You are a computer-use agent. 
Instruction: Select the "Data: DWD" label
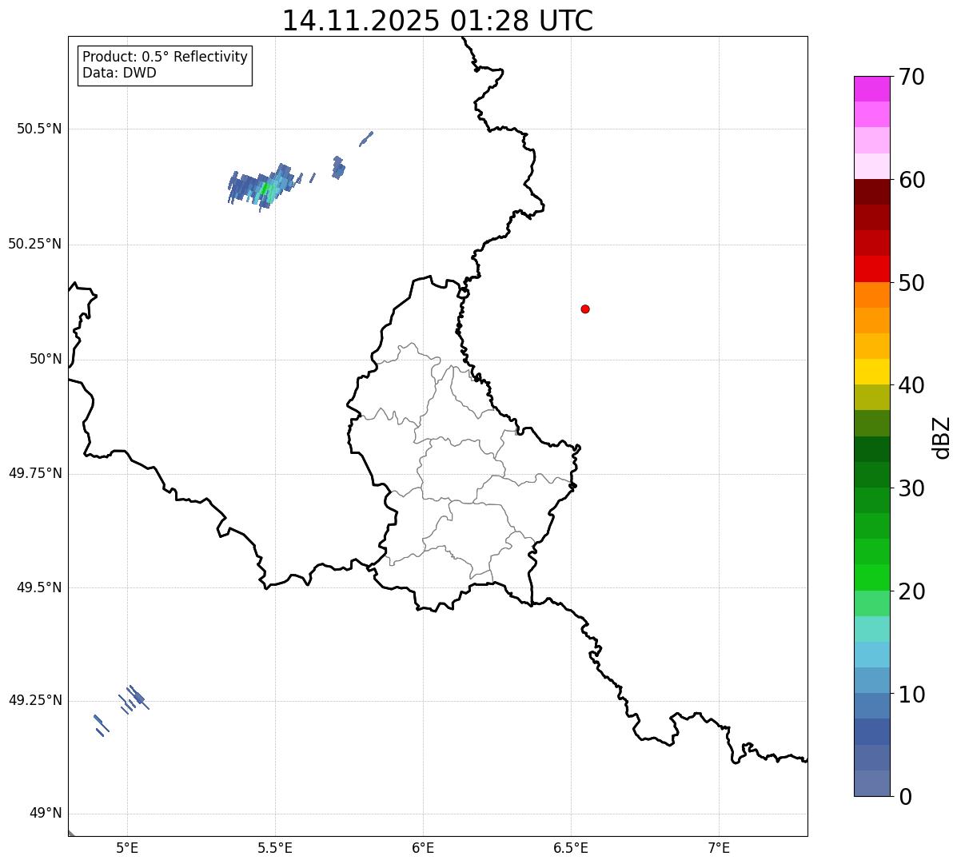[x=119, y=73]
